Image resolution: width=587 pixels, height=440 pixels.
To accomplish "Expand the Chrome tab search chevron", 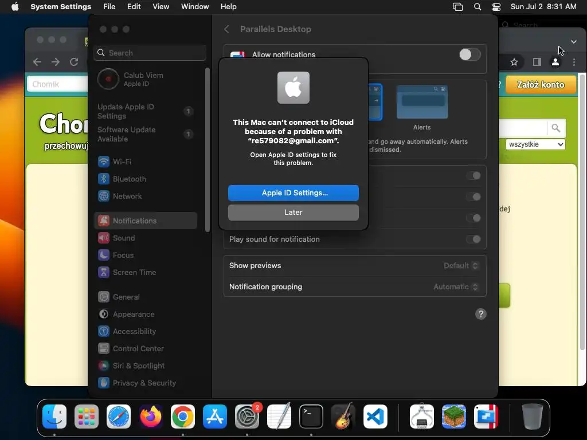I will [573, 41].
